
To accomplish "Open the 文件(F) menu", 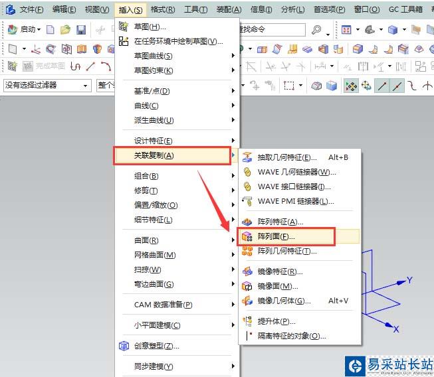I will (x=31, y=10).
